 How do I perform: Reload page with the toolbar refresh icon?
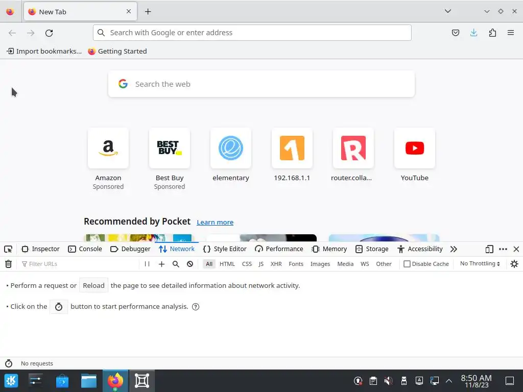[49, 33]
